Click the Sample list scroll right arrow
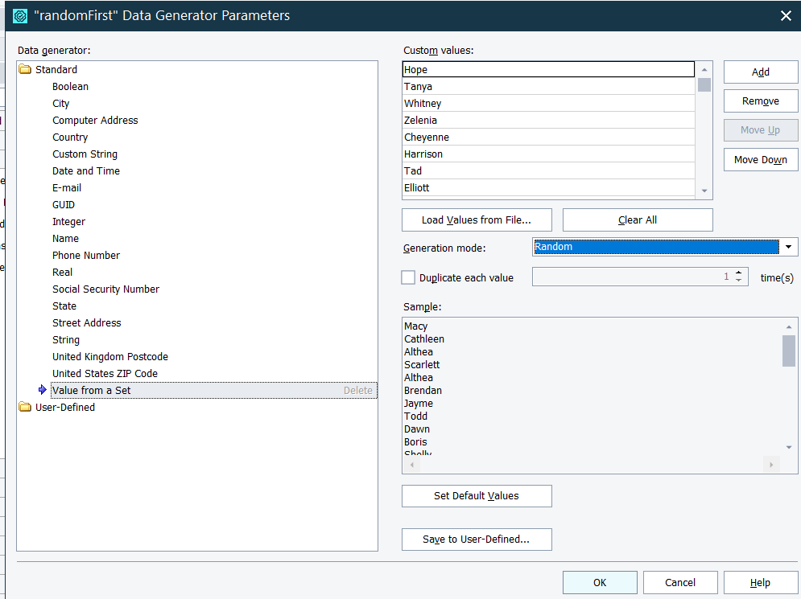Screen dimensions: 801x599 click(771, 465)
